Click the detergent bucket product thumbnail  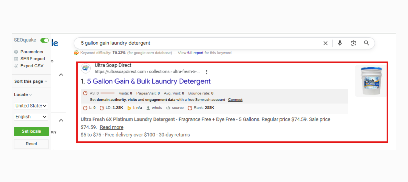(371, 81)
